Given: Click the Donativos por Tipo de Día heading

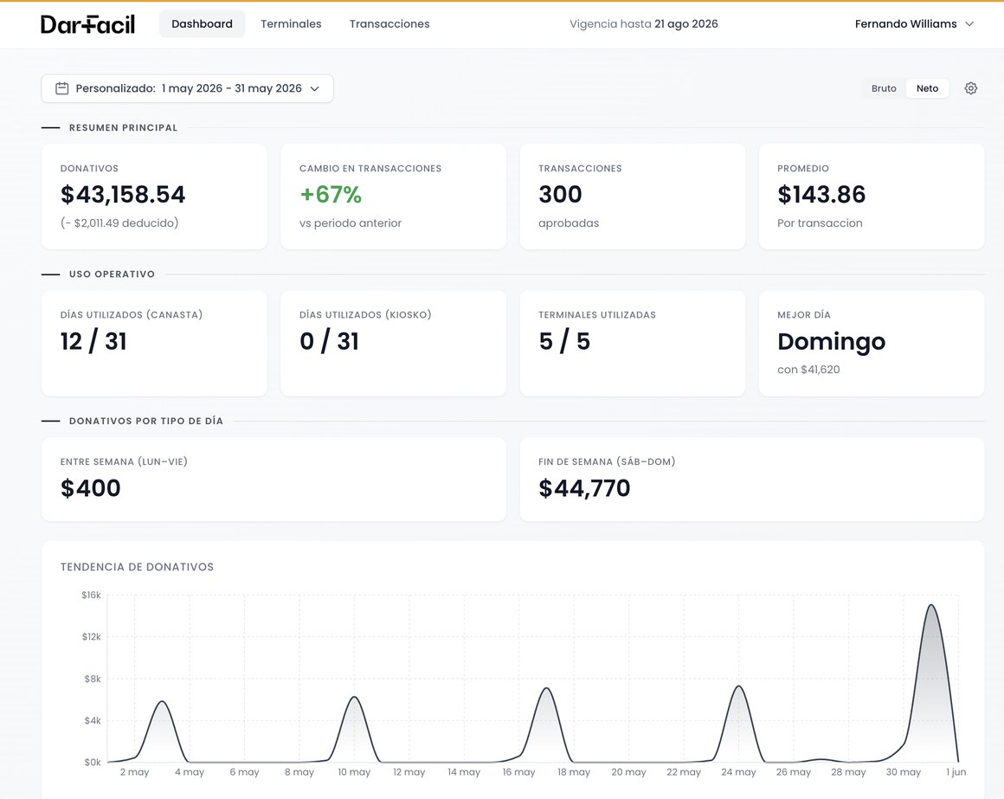Looking at the screenshot, I should [146, 421].
